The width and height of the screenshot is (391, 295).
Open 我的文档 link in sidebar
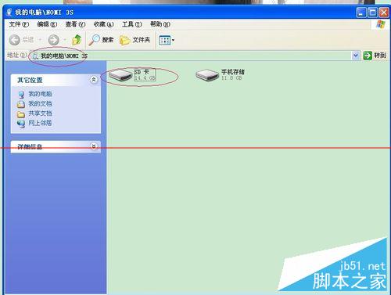40,103
